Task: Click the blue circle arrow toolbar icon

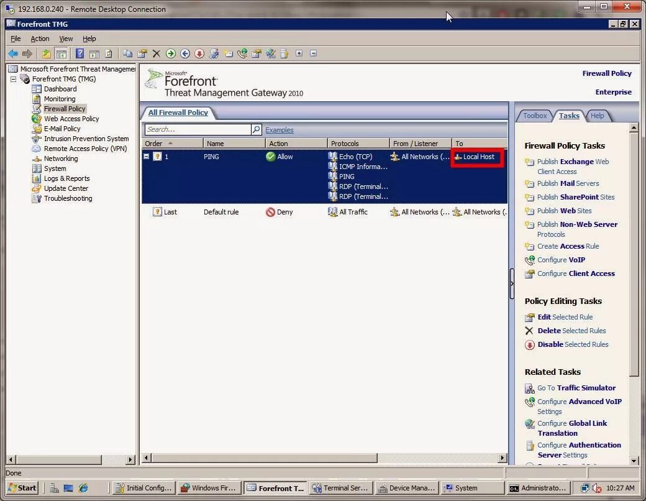Action: tap(185, 53)
